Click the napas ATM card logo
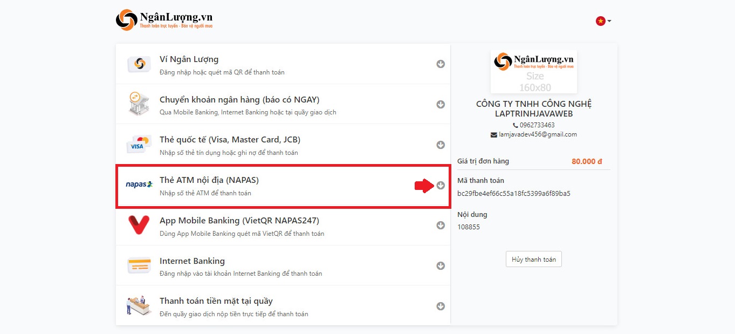 pos(139,185)
